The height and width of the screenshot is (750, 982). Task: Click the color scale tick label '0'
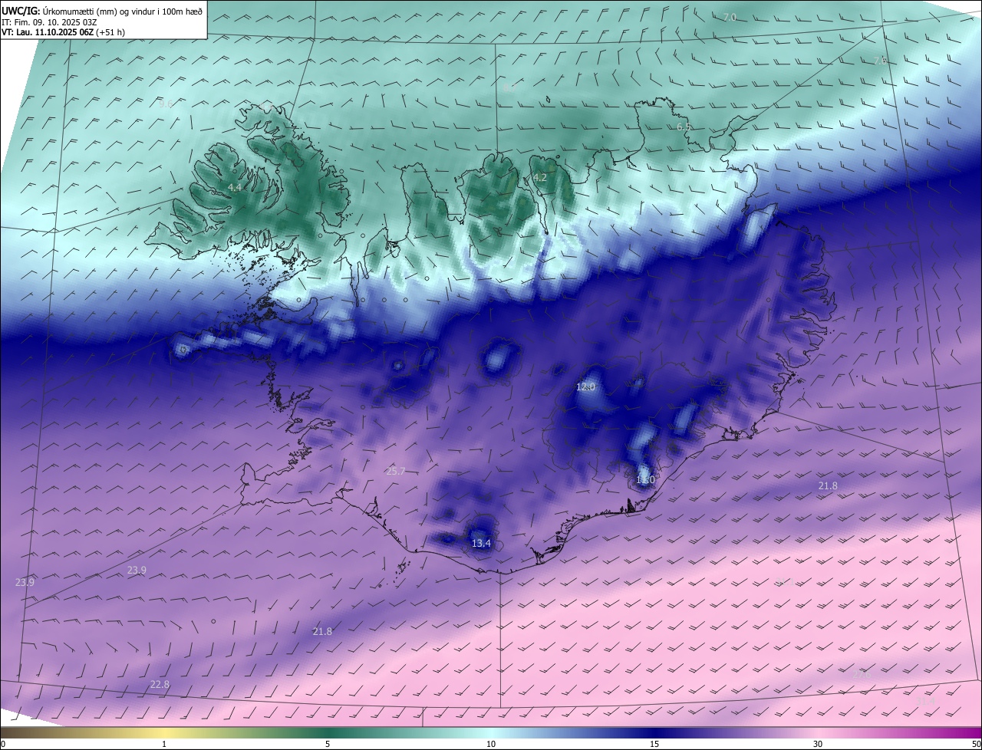point(3,744)
